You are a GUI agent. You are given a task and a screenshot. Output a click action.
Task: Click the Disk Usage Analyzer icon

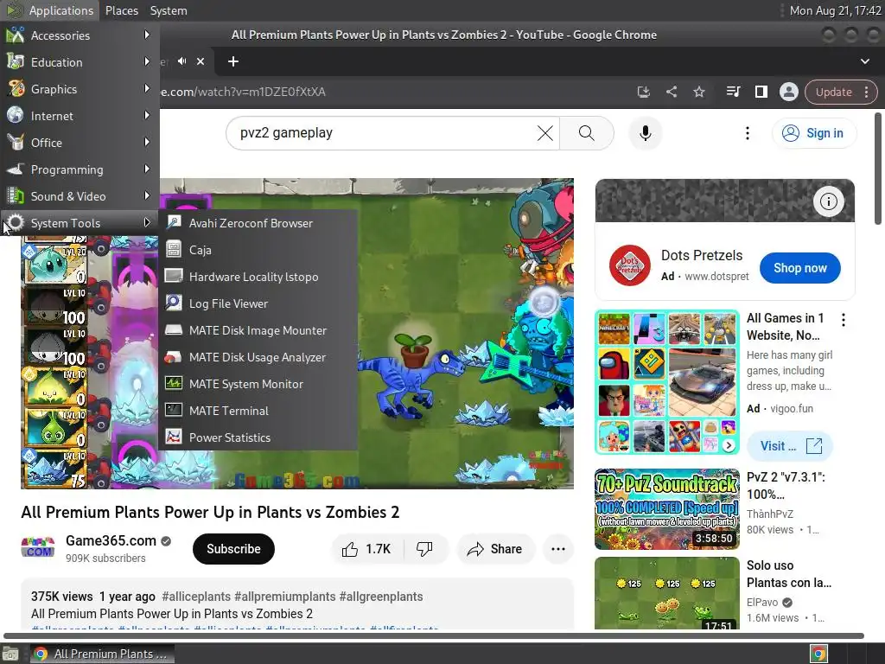pos(173,357)
